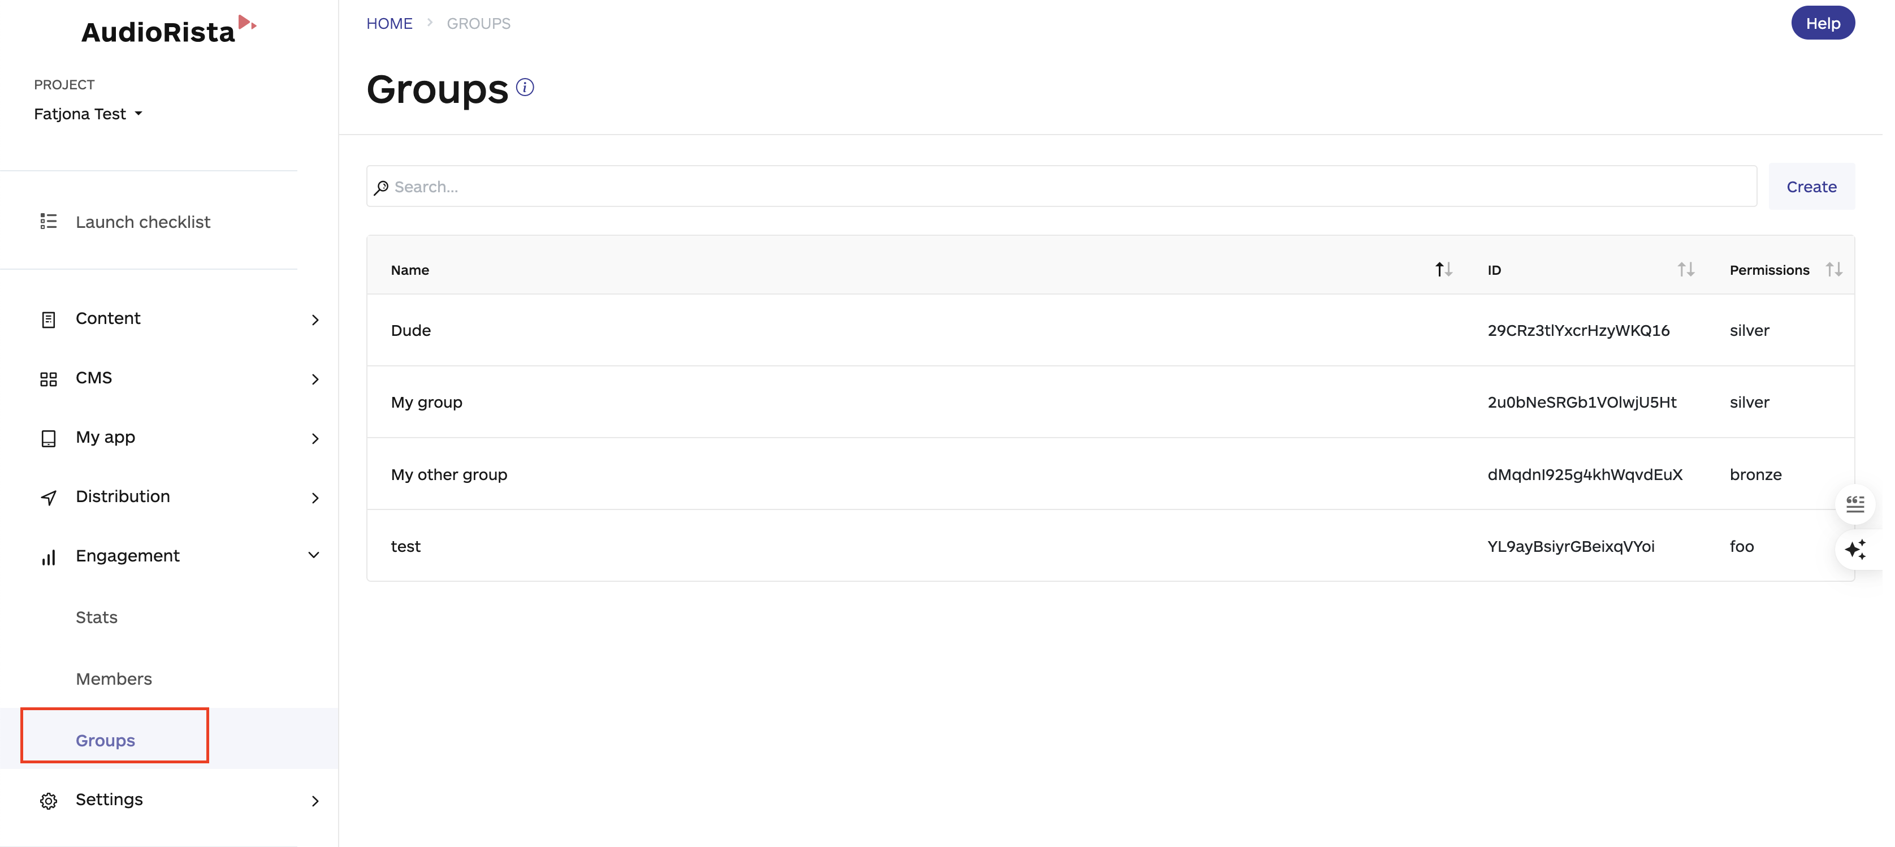Click the CMS grid icon
Viewport: 1895px width, 847px height.
[x=48, y=378]
